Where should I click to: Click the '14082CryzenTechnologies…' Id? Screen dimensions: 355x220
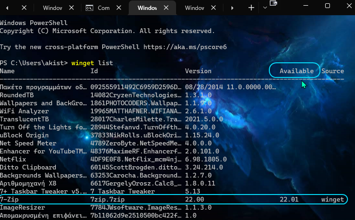coord(136,95)
